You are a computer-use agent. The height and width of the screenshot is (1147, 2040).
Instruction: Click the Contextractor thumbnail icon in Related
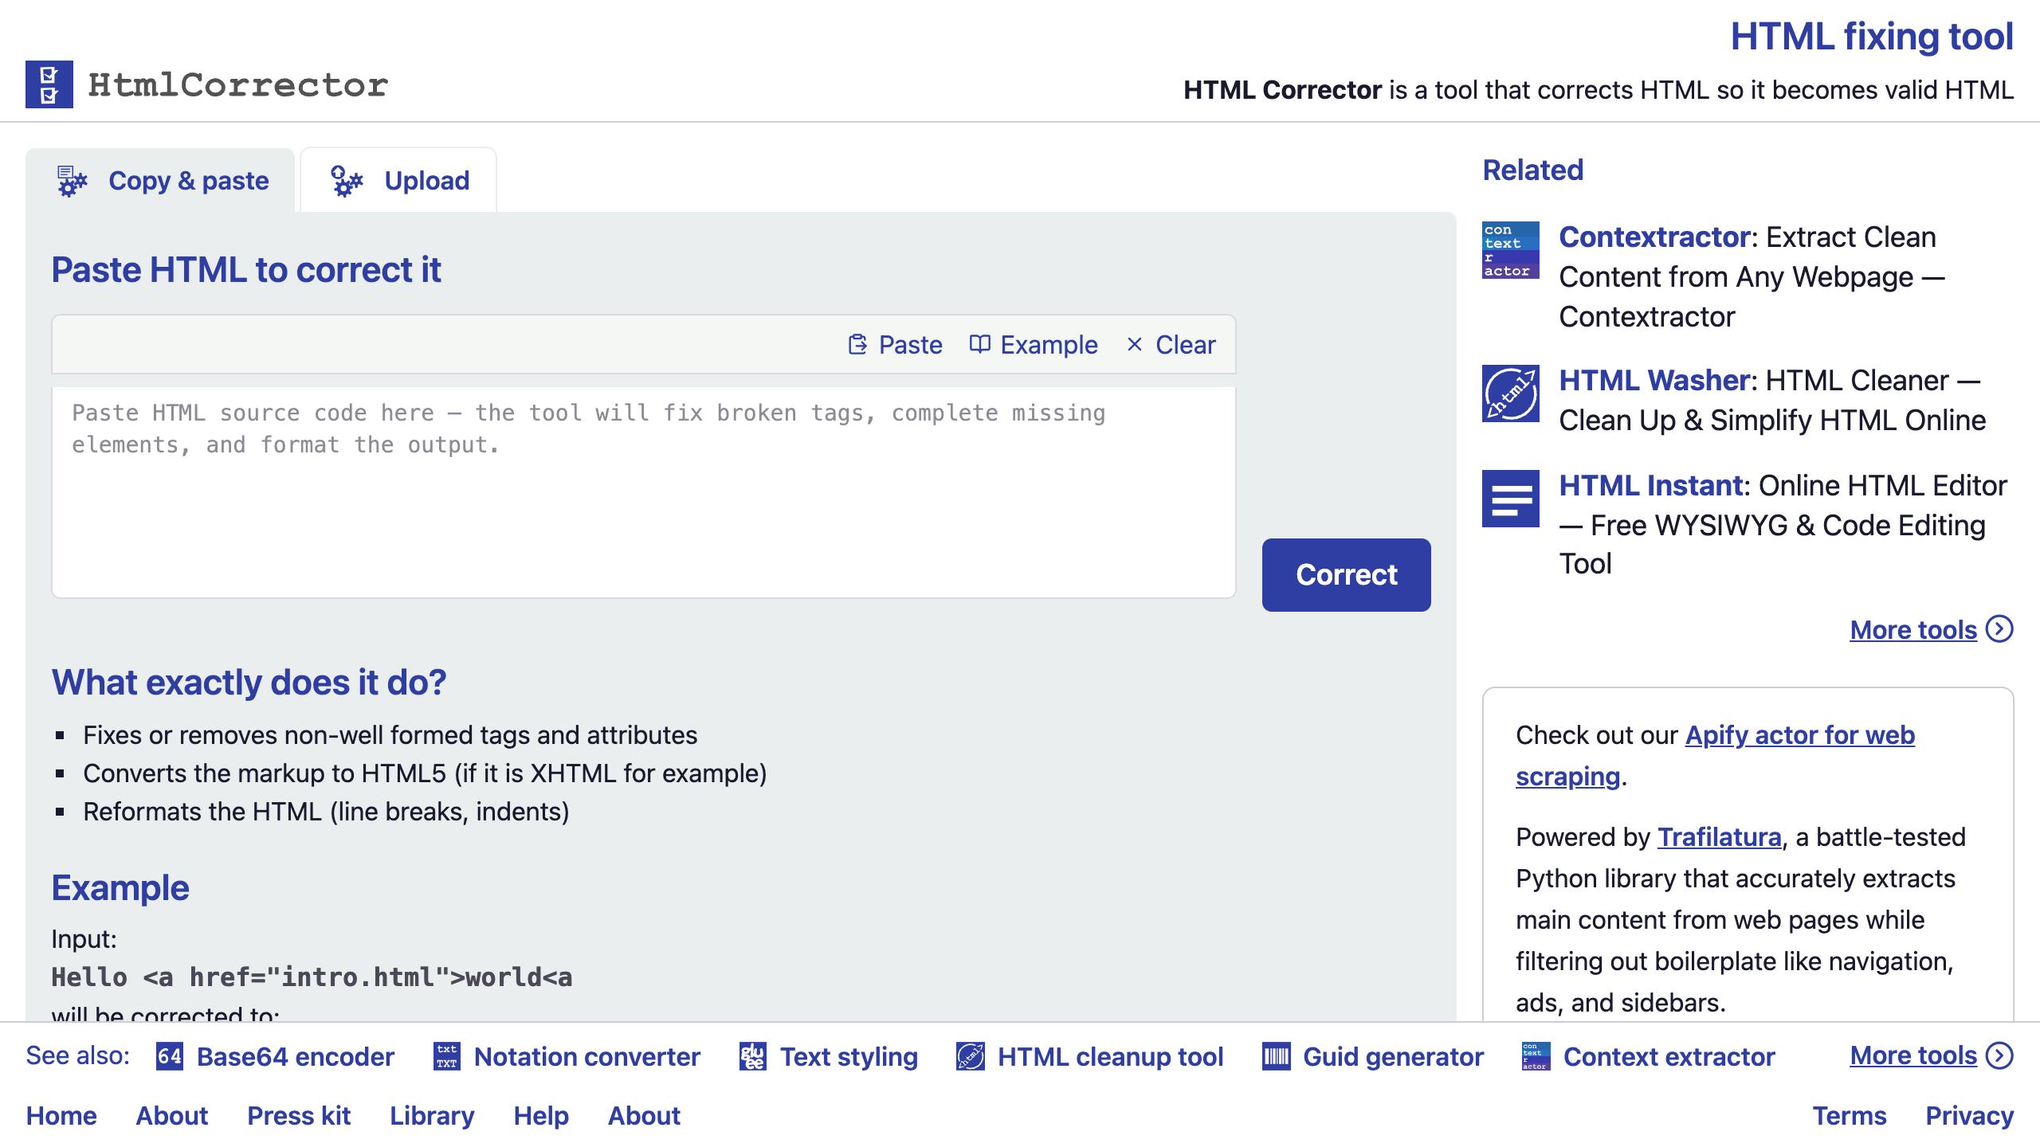click(1510, 250)
